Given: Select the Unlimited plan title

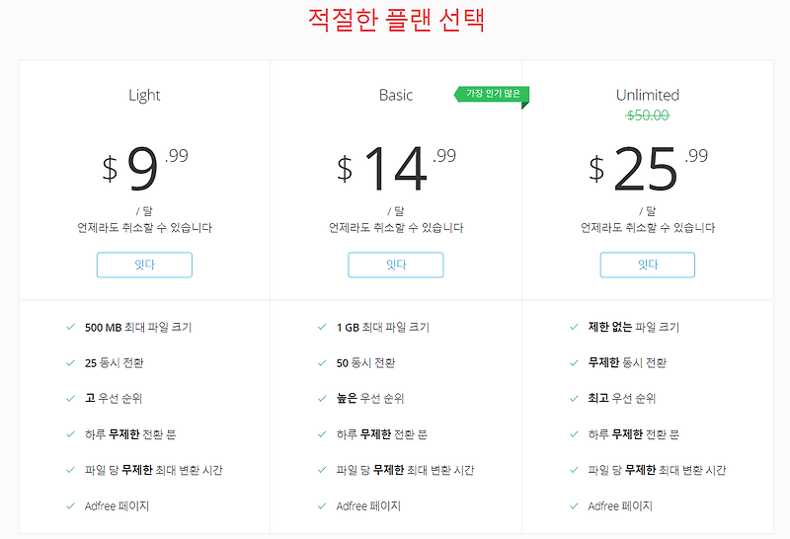Looking at the screenshot, I should [648, 95].
